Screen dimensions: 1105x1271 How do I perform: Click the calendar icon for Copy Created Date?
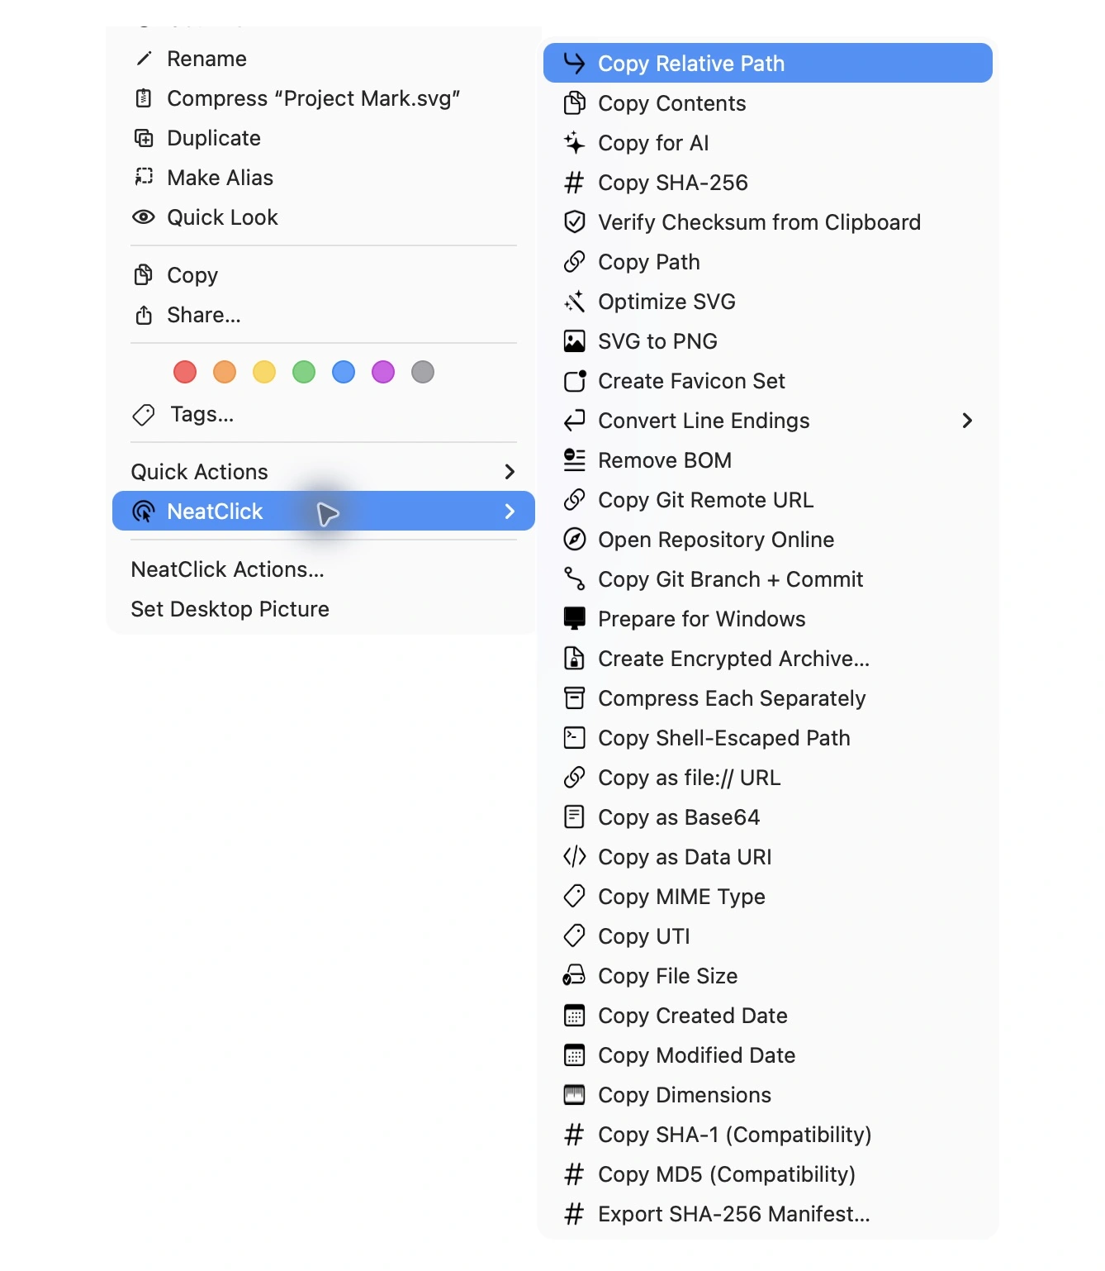tap(574, 1015)
